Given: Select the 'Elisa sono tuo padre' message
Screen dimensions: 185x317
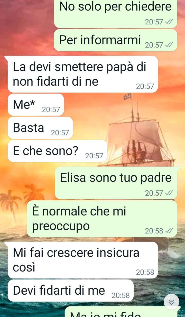Looking at the screenshot, I should tap(116, 183).
